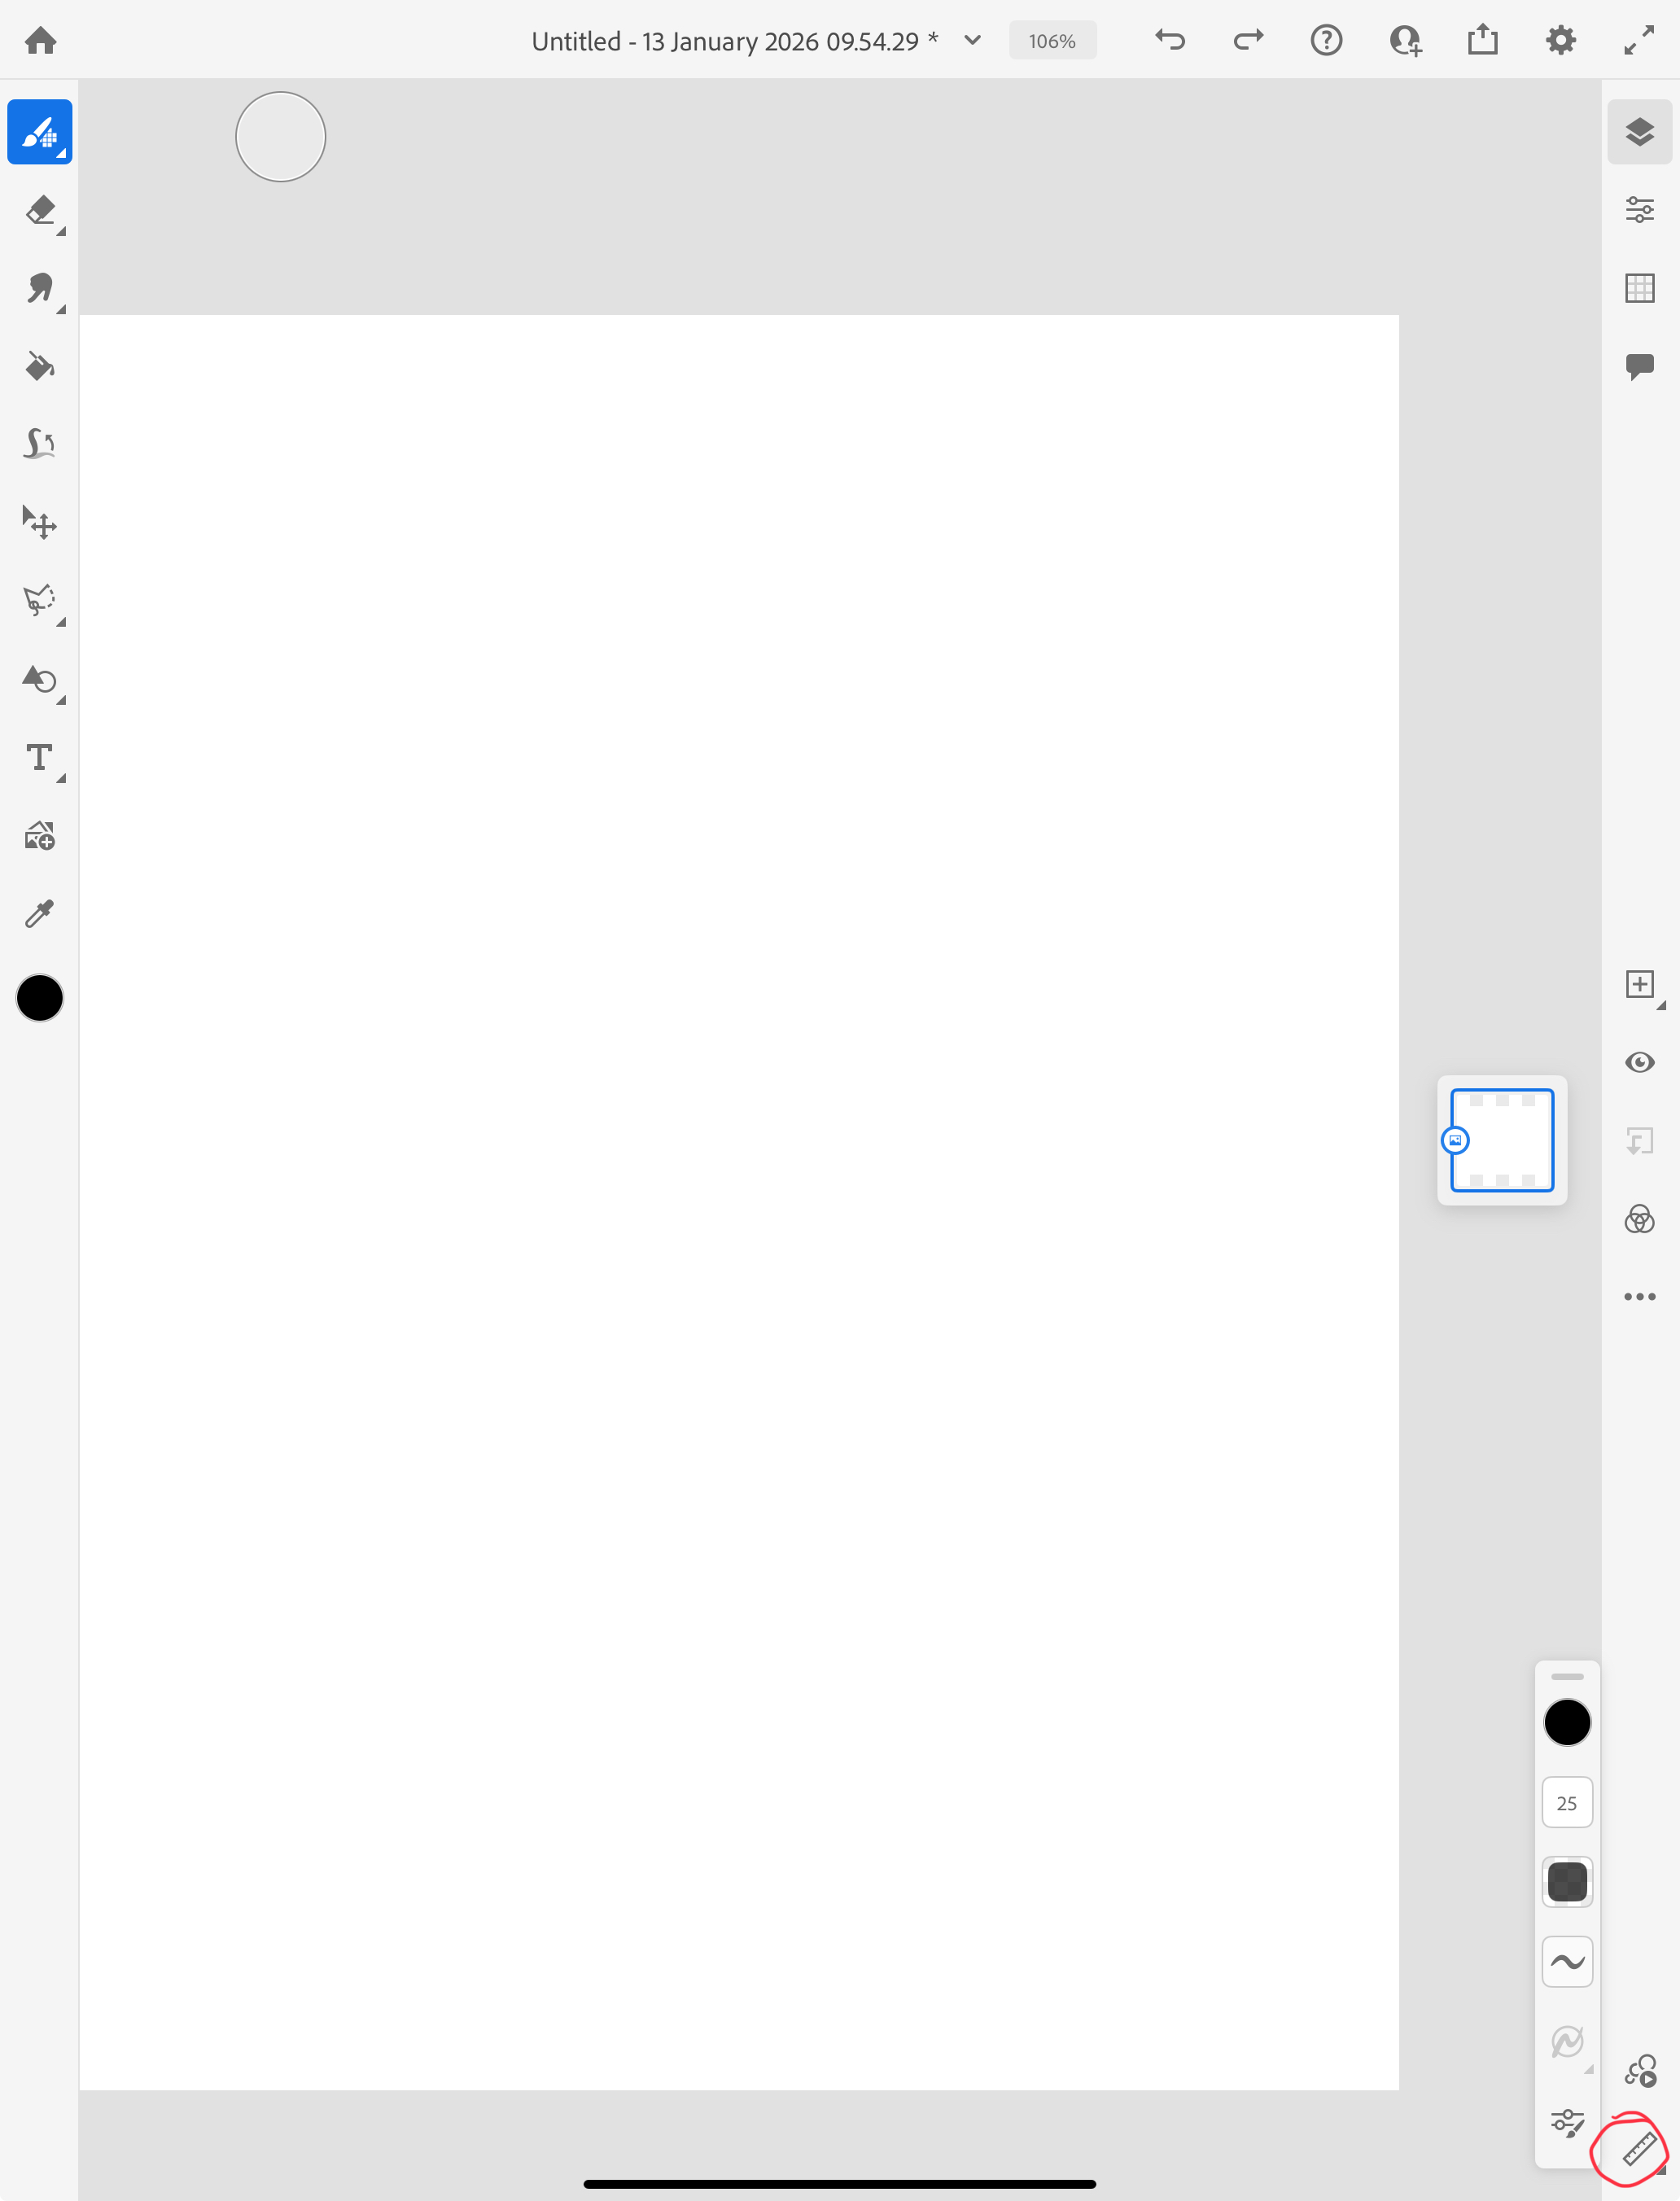Expand the document title dropdown chevron
1680x2201 pixels.
(972, 41)
